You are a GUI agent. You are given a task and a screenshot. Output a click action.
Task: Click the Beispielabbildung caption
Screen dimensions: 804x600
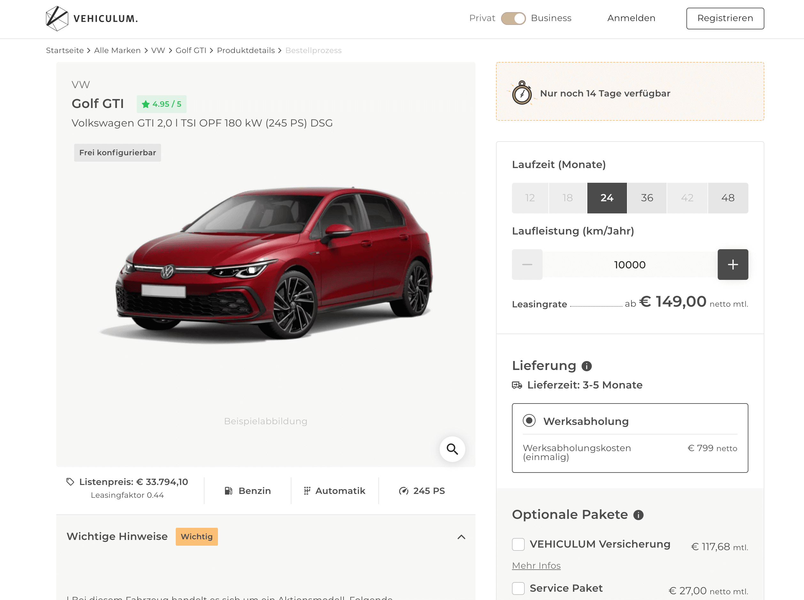pos(266,421)
